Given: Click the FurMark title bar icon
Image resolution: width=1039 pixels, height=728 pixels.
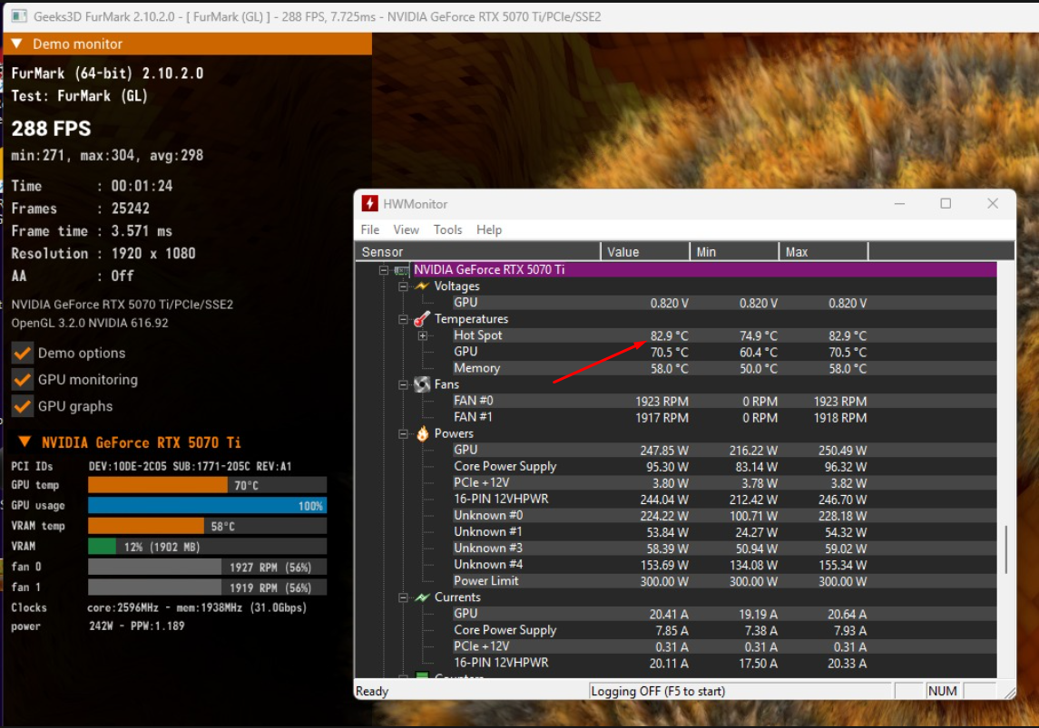Looking at the screenshot, I should coord(18,16).
